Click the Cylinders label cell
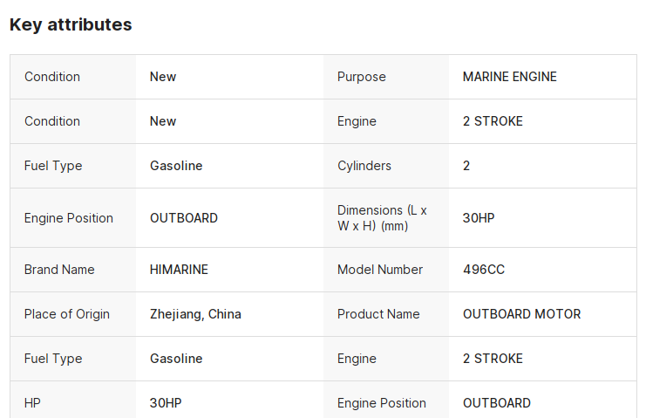 tap(364, 166)
